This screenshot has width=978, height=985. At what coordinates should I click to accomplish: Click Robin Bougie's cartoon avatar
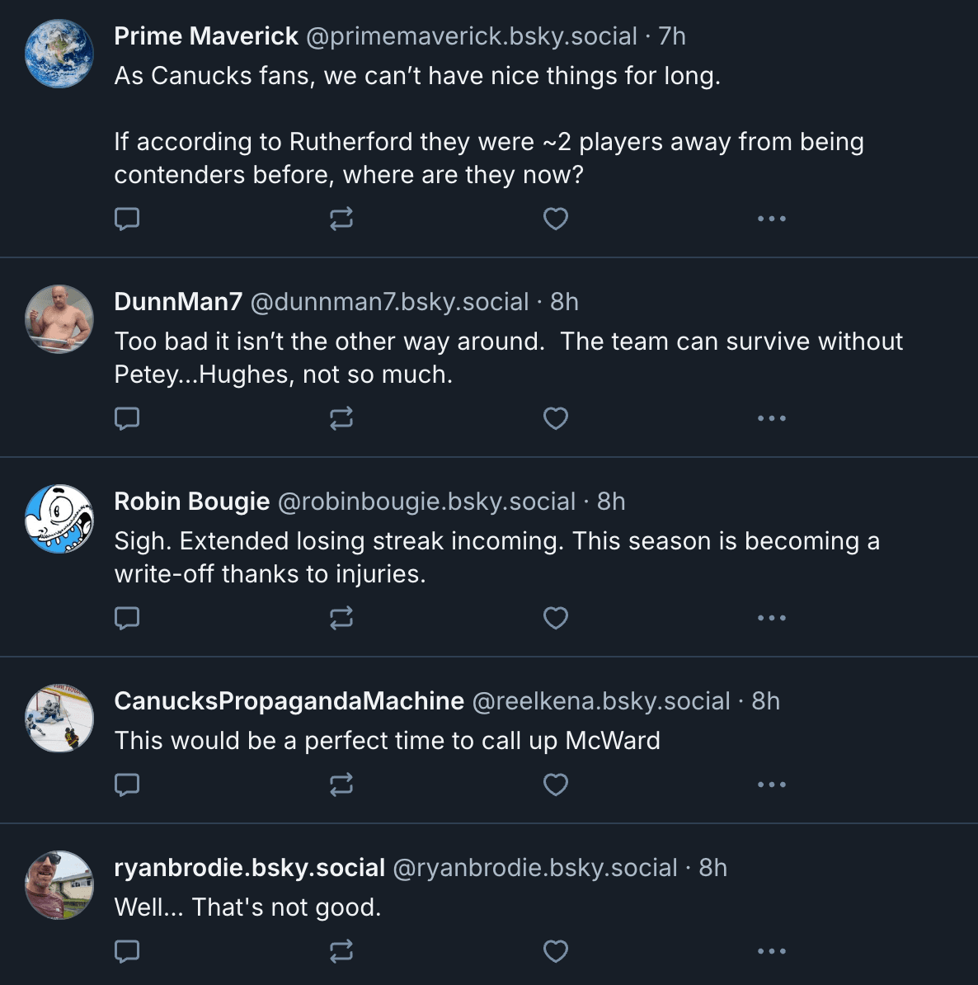59,519
